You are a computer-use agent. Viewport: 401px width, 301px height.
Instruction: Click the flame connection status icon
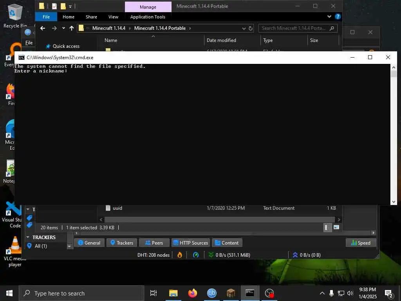[180, 255]
